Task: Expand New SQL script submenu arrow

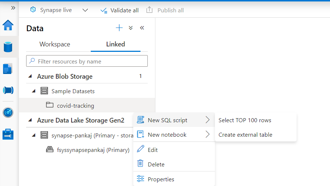Action: pos(208,120)
